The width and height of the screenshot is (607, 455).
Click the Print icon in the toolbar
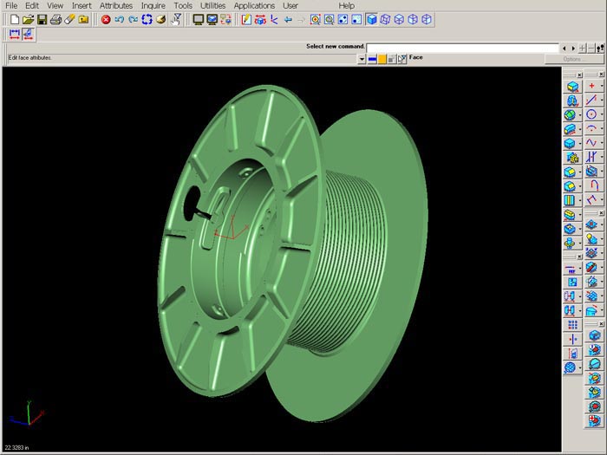[55, 19]
